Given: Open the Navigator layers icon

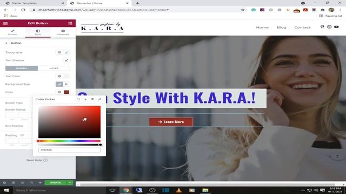Looking at the screenshot, I should point(13,183).
